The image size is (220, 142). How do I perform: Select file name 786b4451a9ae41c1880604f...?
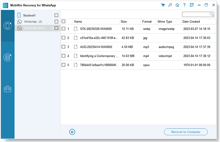pyautogui.click(x=99, y=65)
